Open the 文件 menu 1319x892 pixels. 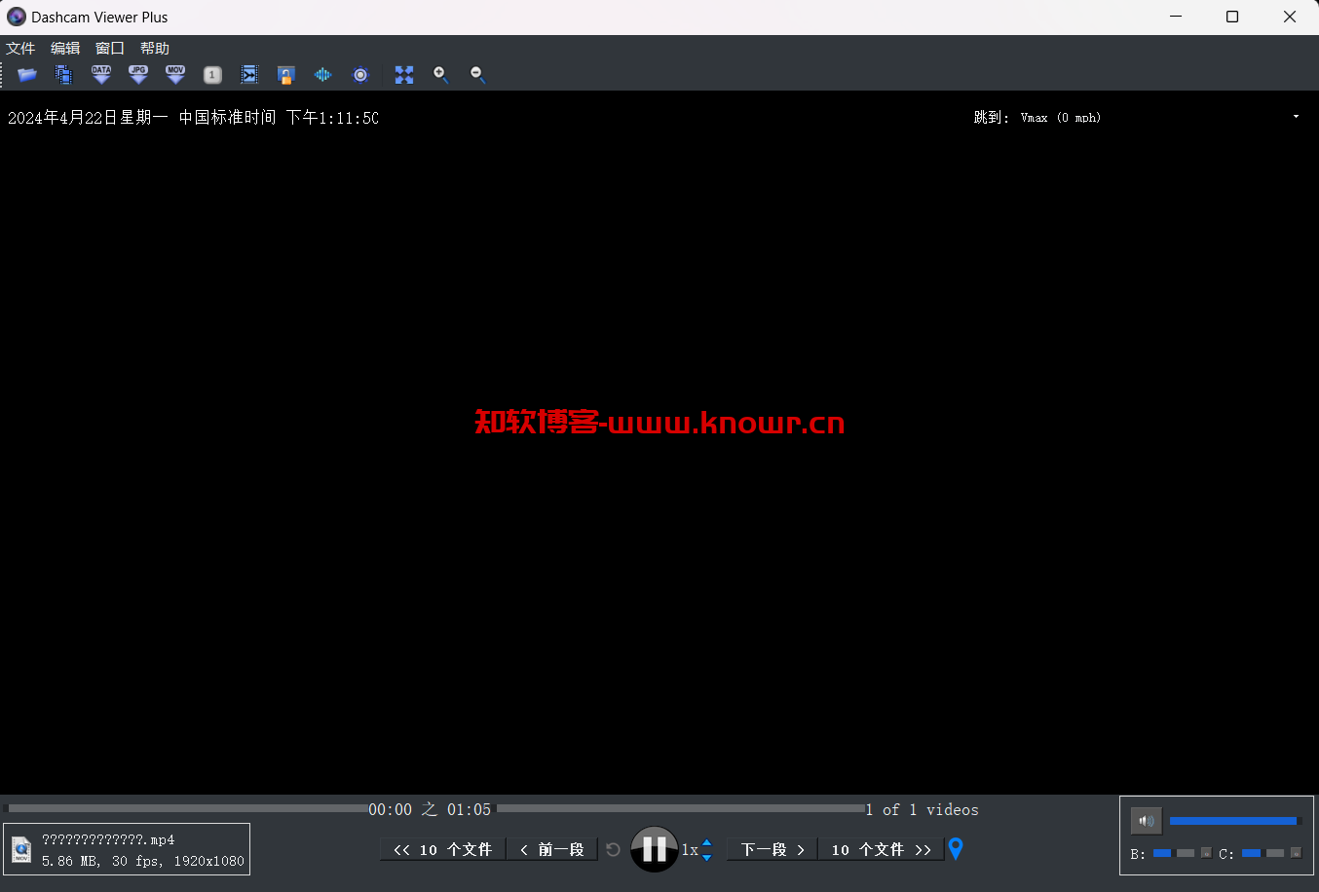(x=20, y=49)
